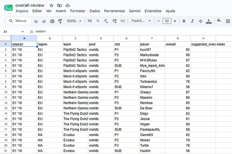Open the Dados menu

point(95,11)
